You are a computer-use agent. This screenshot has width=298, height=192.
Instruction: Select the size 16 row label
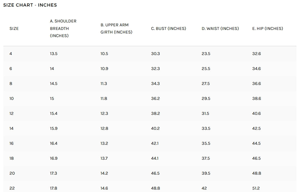pos(12,143)
